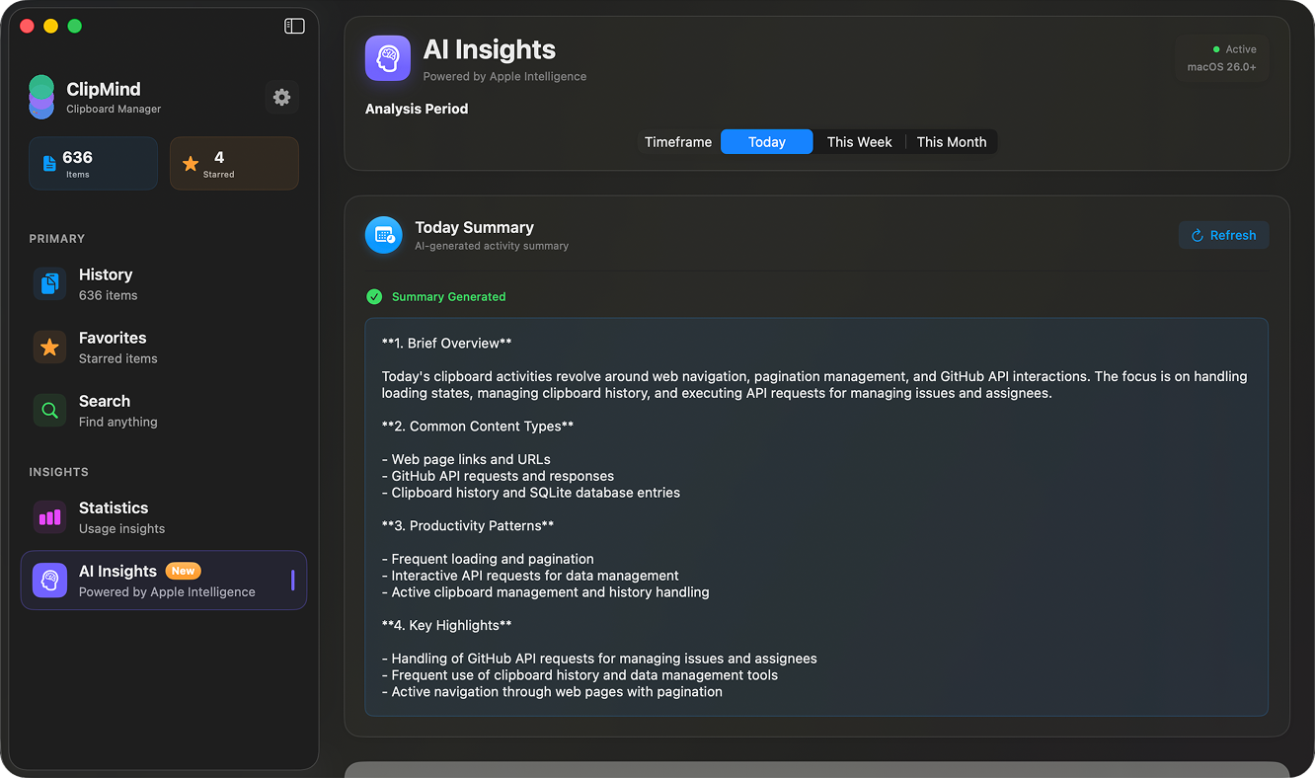
Task: Select the This Week timeframe
Action: [858, 141]
